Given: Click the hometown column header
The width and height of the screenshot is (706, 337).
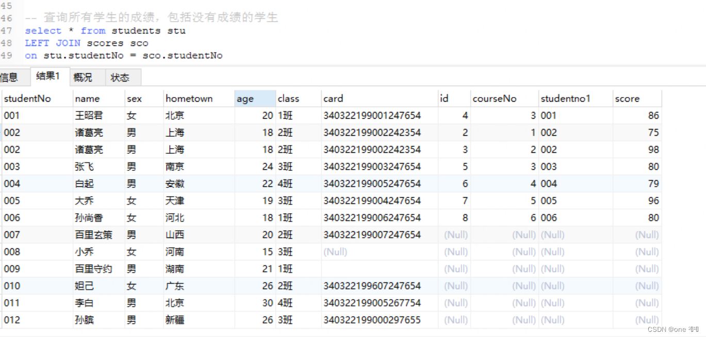Looking at the screenshot, I should [x=189, y=99].
